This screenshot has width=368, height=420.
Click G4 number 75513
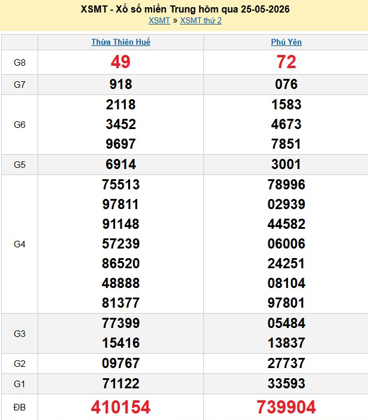120,185
